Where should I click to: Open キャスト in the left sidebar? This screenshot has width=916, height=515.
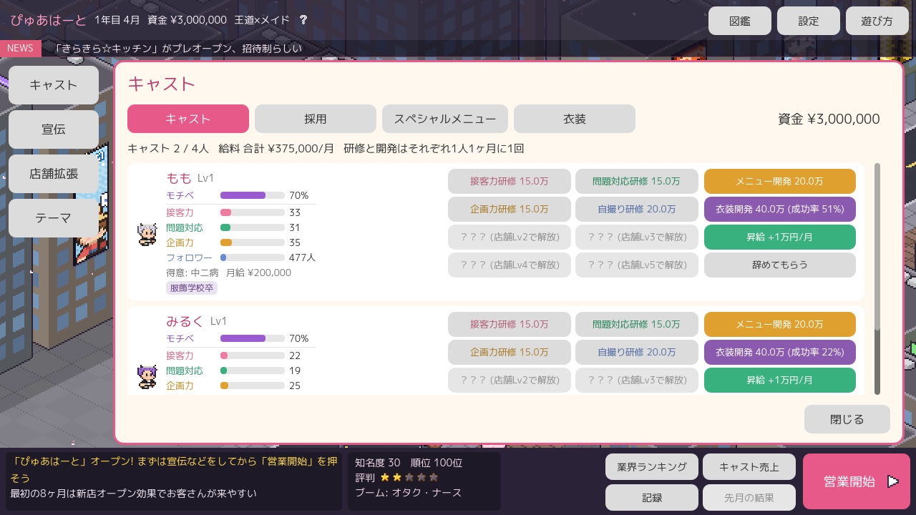pos(54,85)
